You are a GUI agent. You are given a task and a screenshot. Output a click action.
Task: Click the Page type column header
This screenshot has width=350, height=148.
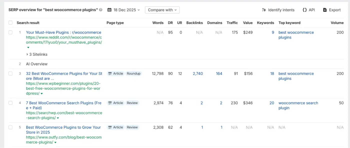(115, 23)
